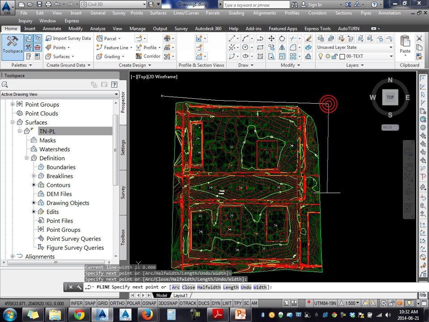The image size is (429, 322).
Task: Click the white layer color swatch
Action: [x=342, y=56]
